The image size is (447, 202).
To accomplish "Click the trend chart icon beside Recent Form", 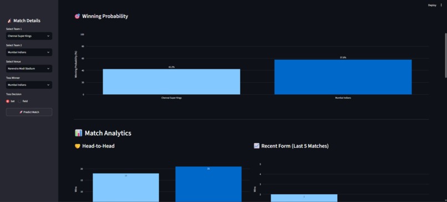I will pyautogui.click(x=256, y=146).
